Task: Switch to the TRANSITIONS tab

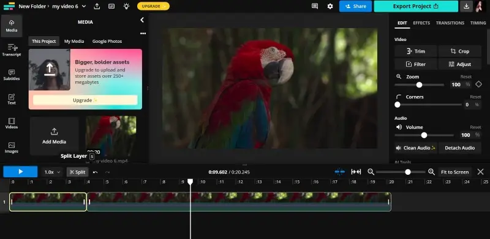Action: click(450, 23)
